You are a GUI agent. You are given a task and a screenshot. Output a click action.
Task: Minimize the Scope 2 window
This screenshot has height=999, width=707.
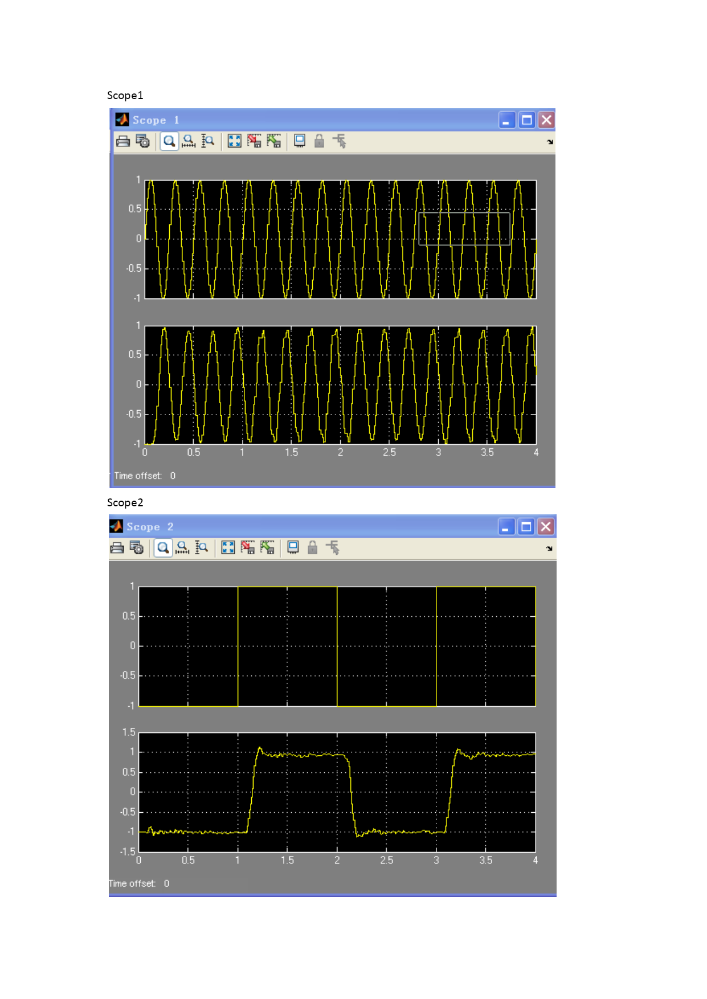tap(506, 527)
